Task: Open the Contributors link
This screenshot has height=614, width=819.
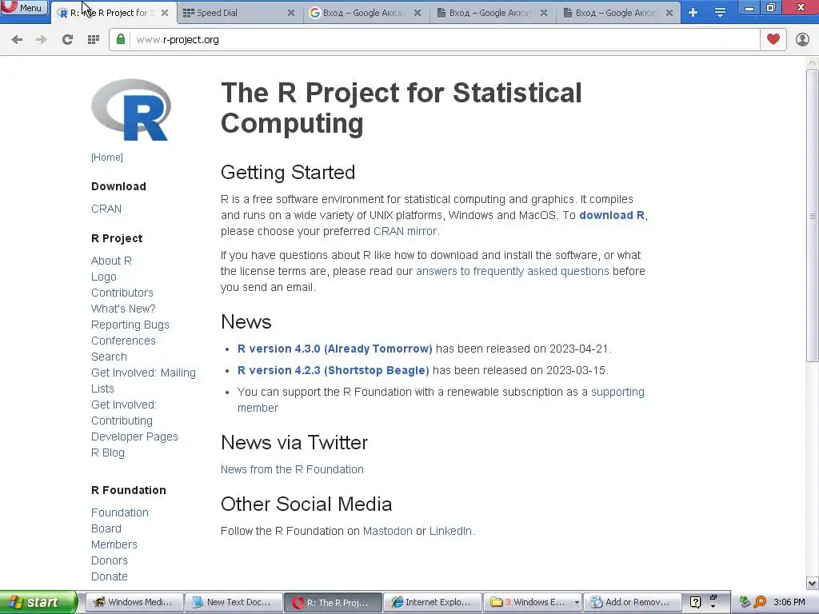Action: point(122,293)
